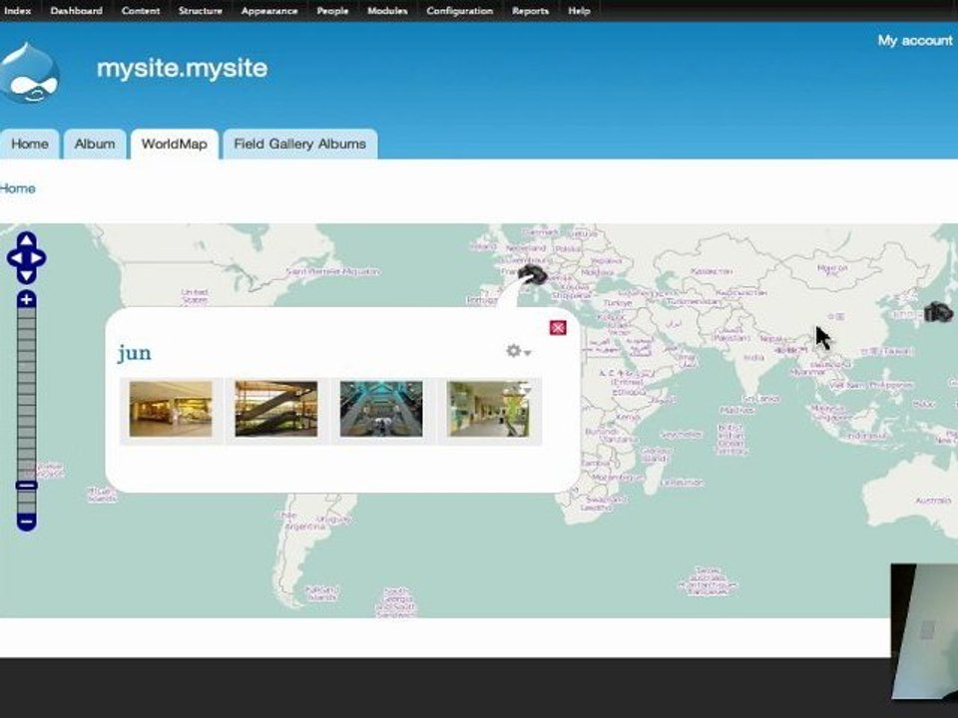This screenshot has height=718, width=958.
Task: Switch to the Album tab
Action: (x=95, y=144)
